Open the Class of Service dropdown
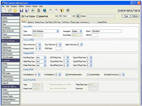 40,45
